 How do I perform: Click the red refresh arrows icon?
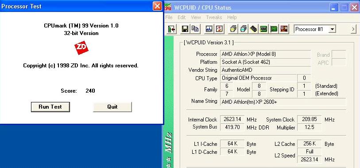(x=219, y=29)
